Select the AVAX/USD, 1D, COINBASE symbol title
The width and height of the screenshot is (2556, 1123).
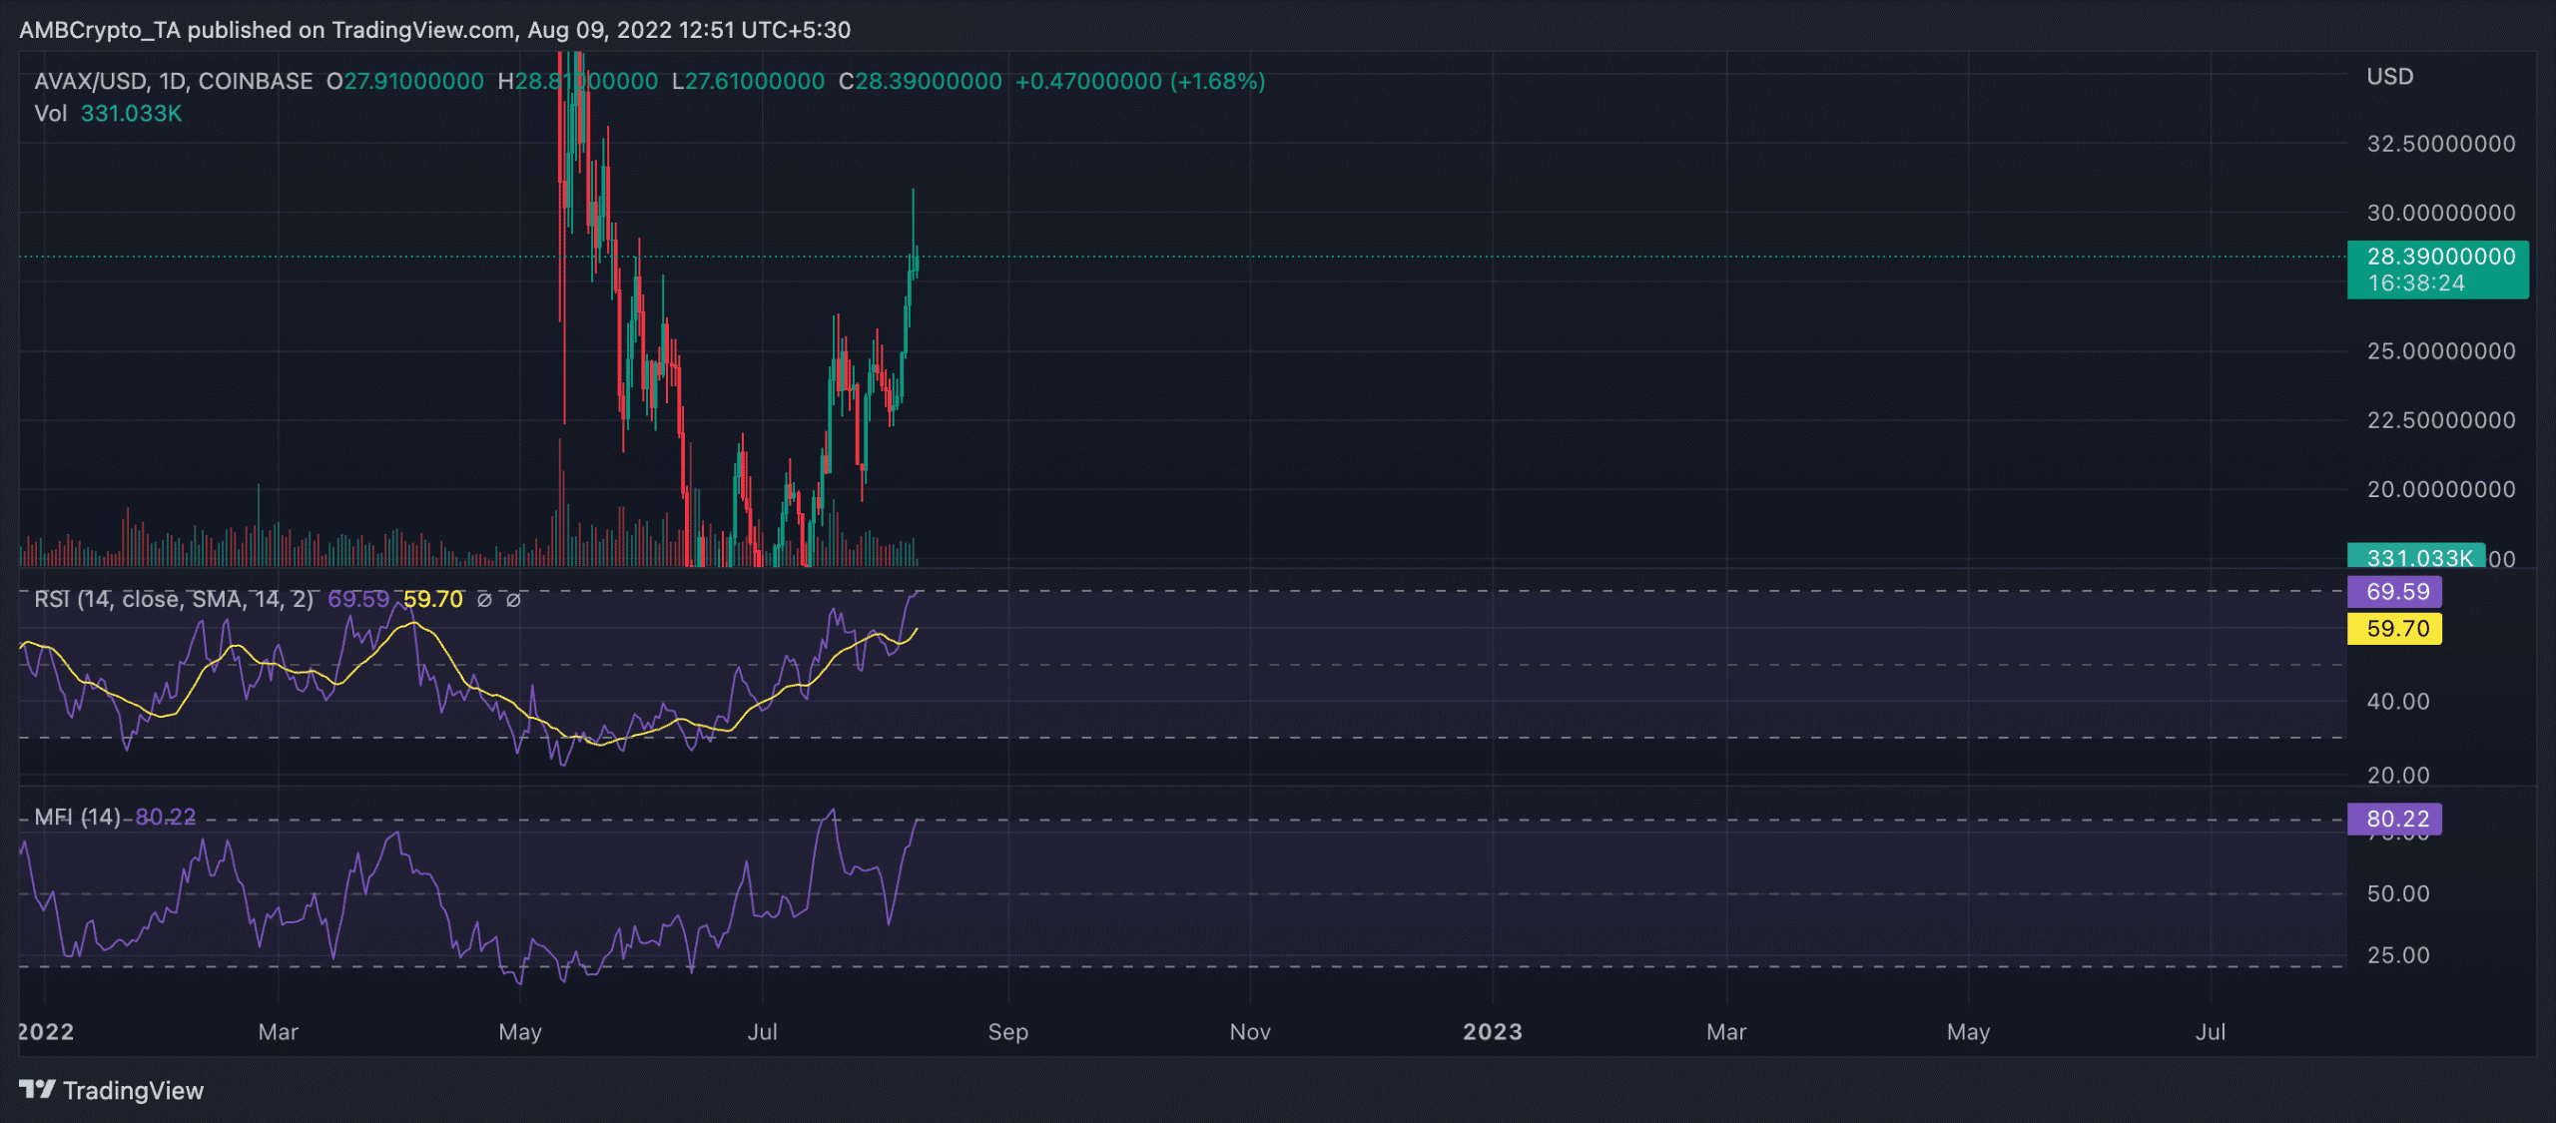(173, 82)
